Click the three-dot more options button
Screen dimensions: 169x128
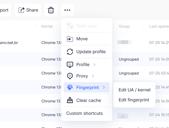point(67,10)
